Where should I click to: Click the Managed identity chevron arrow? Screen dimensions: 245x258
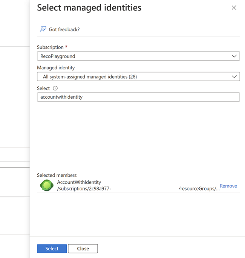point(234,77)
